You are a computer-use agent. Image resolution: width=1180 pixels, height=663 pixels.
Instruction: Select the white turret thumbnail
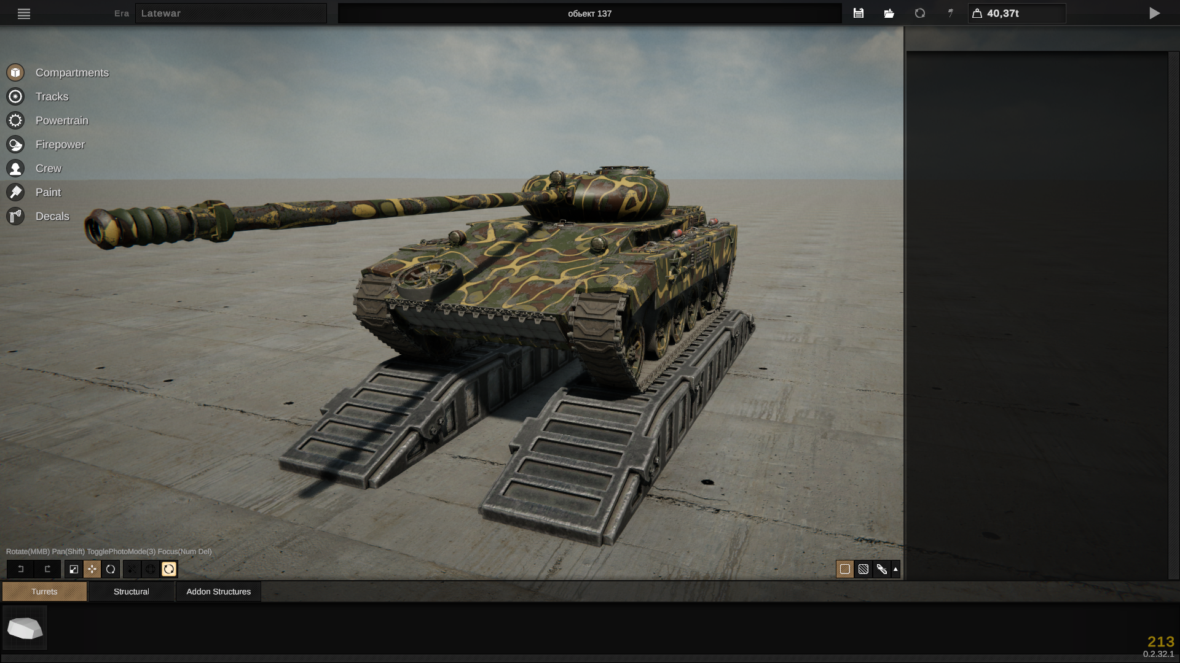(25, 627)
